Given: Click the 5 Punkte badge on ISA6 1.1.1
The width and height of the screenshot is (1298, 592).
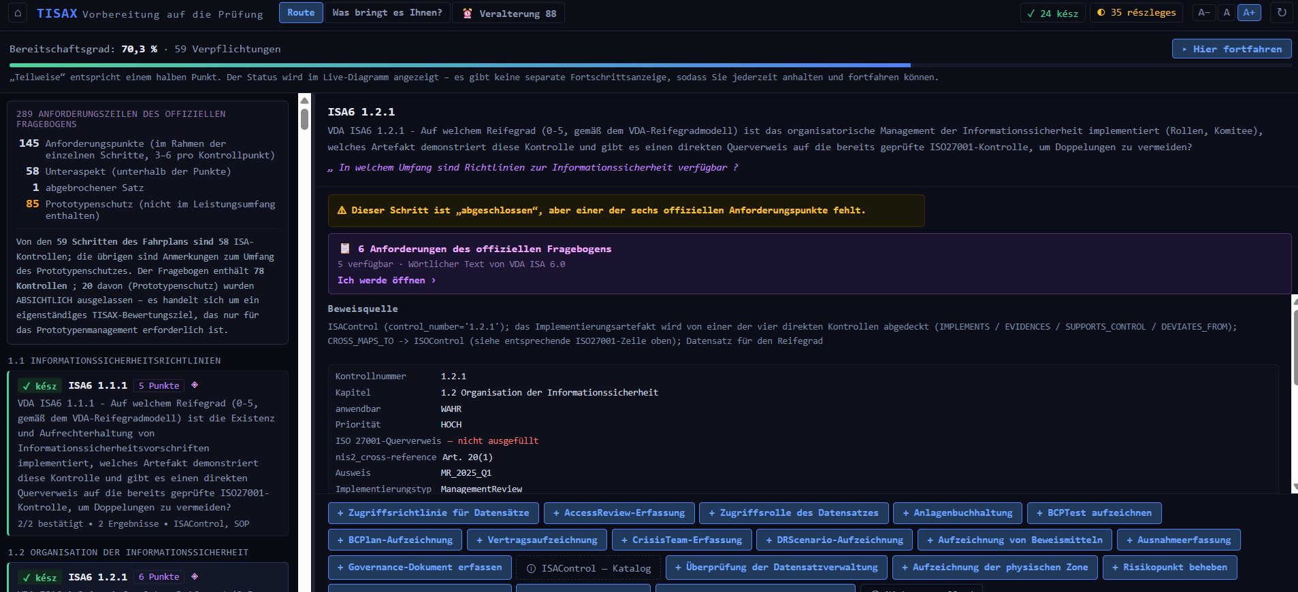Looking at the screenshot, I should 159,385.
